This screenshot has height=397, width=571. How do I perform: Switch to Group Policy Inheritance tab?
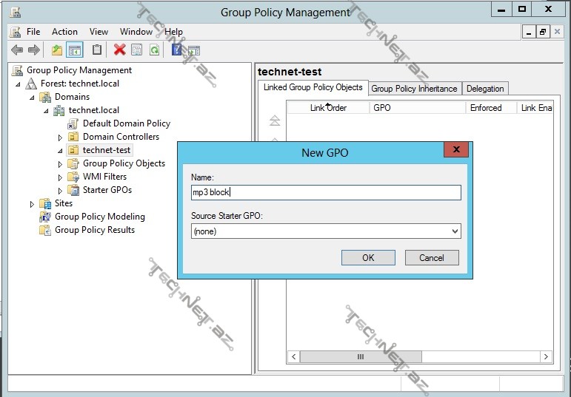click(414, 89)
